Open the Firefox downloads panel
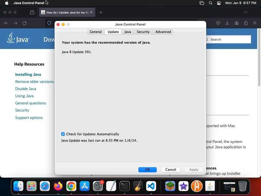The height and width of the screenshot is (196, 261). [x=227, y=23]
